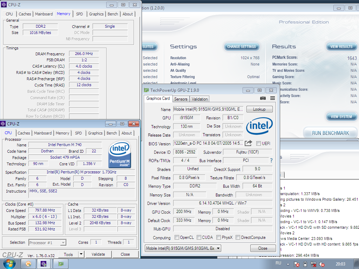Click the Action Center flag tray icon
Screen dimensions: 359x269
tap(296, 264)
